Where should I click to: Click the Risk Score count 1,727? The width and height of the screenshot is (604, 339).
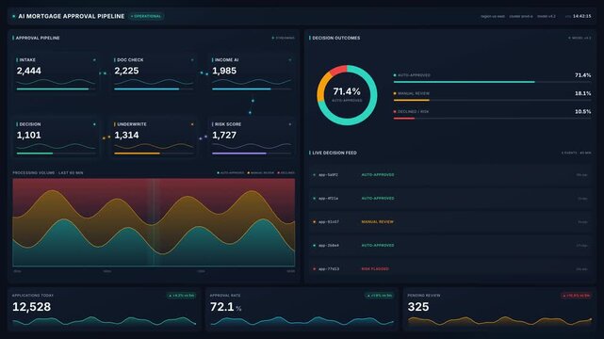pos(224,135)
